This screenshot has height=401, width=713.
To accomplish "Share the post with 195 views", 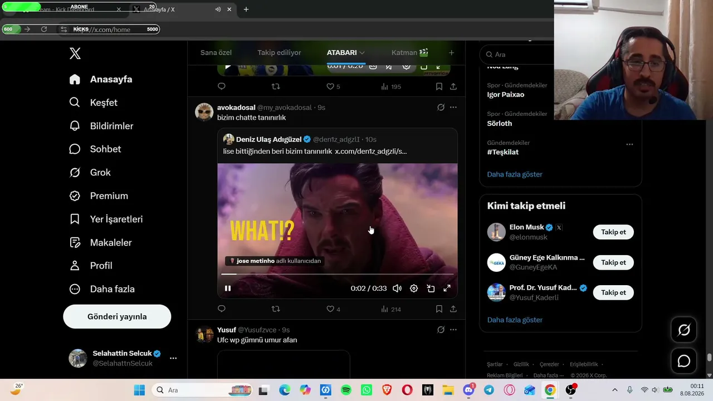I will [453, 86].
